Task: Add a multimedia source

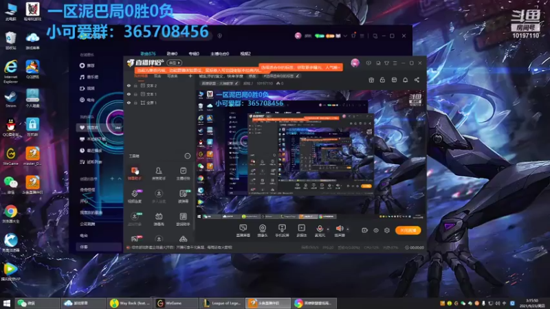Action: [x=301, y=231]
